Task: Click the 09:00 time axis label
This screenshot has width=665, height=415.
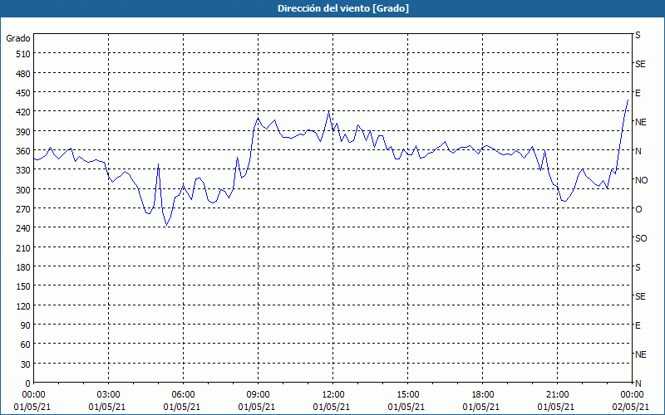Action: pos(258,395)
